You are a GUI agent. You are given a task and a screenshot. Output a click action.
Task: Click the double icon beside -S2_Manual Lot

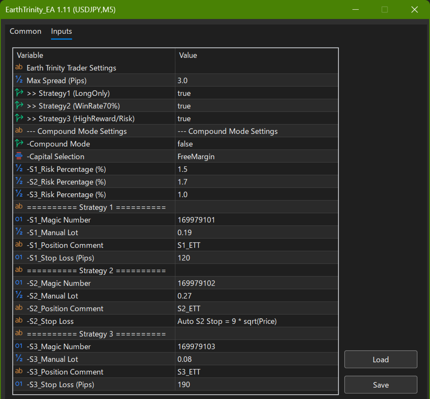point(19,295)
